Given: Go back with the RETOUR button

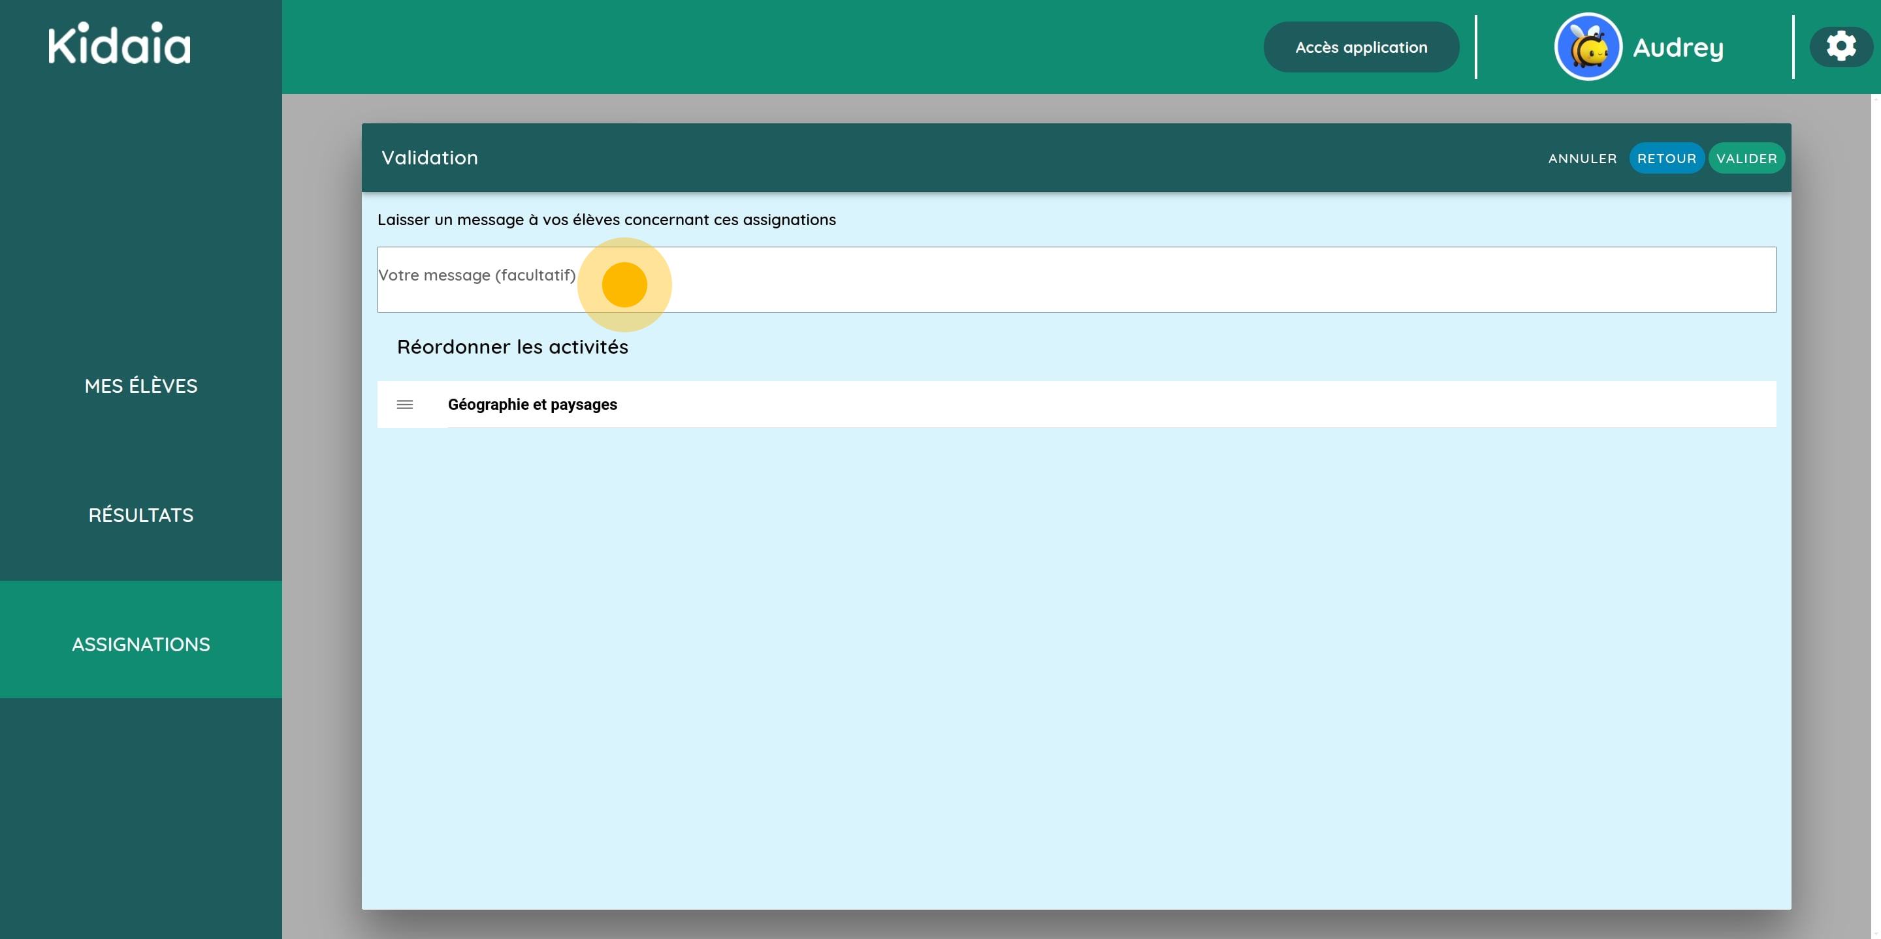Looking at the screenshot, I should (x=1666, y=159).
